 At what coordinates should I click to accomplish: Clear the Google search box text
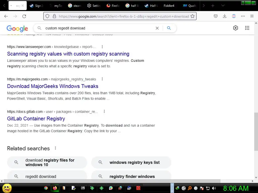coord(157,28)
